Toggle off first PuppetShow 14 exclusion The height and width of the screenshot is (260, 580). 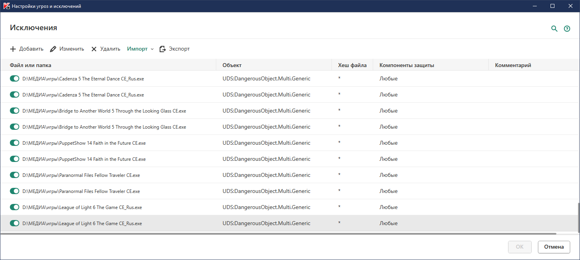click(x=15, y=143)
